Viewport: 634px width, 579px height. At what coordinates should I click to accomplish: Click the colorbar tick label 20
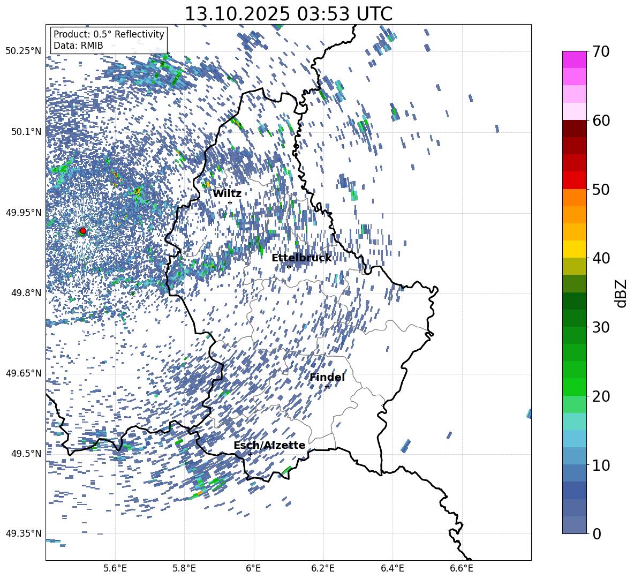click(x=601, y=396)
